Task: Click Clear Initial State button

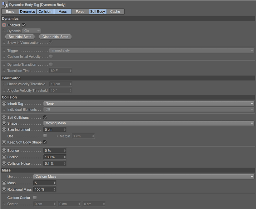Action: pos(55,37)
